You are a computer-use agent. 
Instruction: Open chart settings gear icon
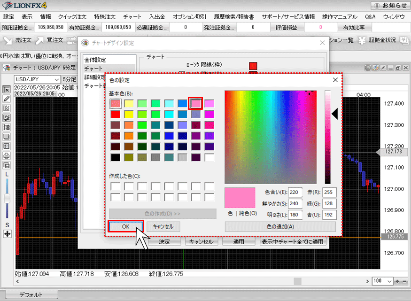(368, 68)
